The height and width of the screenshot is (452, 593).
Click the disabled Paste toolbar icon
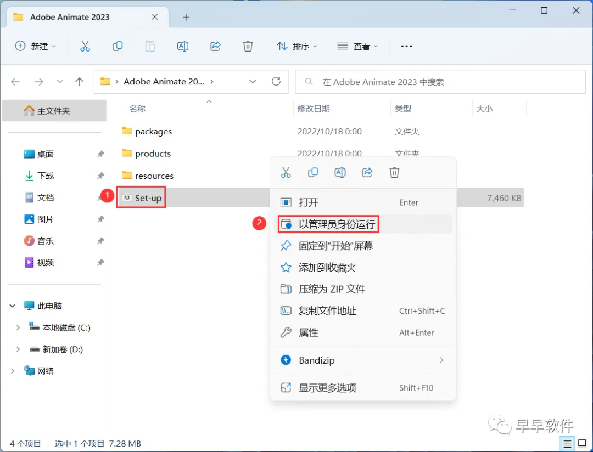pos(150,46)
